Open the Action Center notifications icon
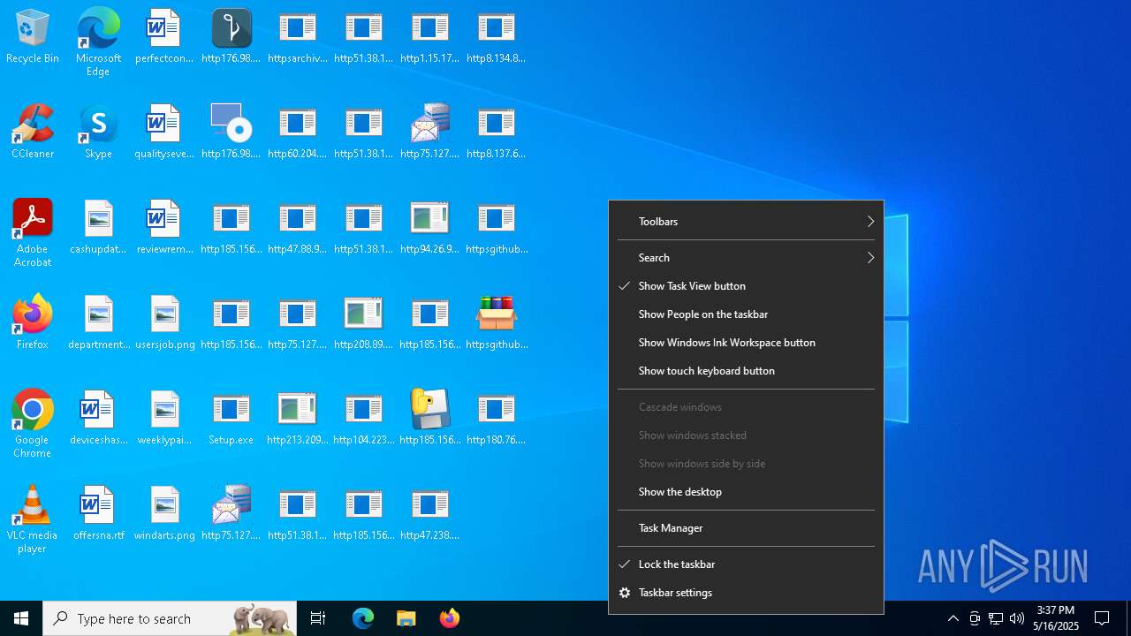This screenshot has height=636, width=1131. point(1103,618)
